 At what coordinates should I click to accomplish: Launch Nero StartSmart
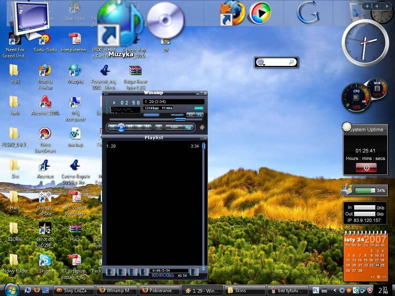click(x=45, y=140)
